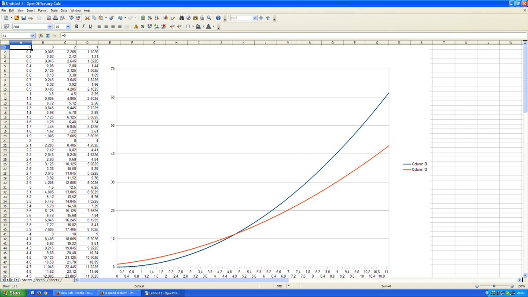The image size is (528, 297).
Task: Toggle Italic formatting
Action: [83, 26]
